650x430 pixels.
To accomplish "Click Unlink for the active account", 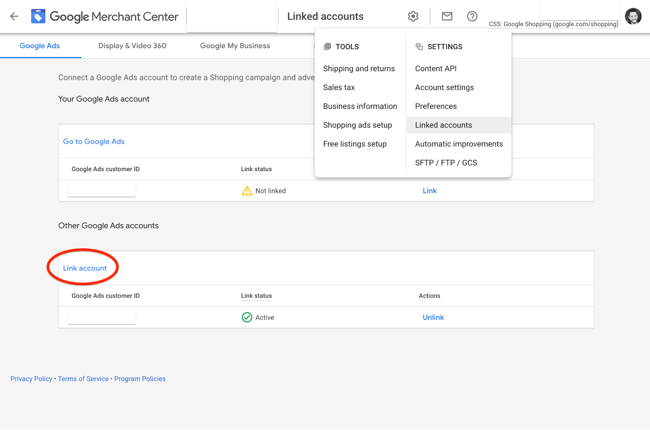I will (433, 317).
